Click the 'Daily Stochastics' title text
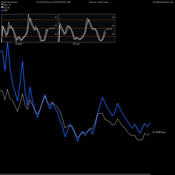The height and width of the screenshot is (175, 175). coord(9,2)
